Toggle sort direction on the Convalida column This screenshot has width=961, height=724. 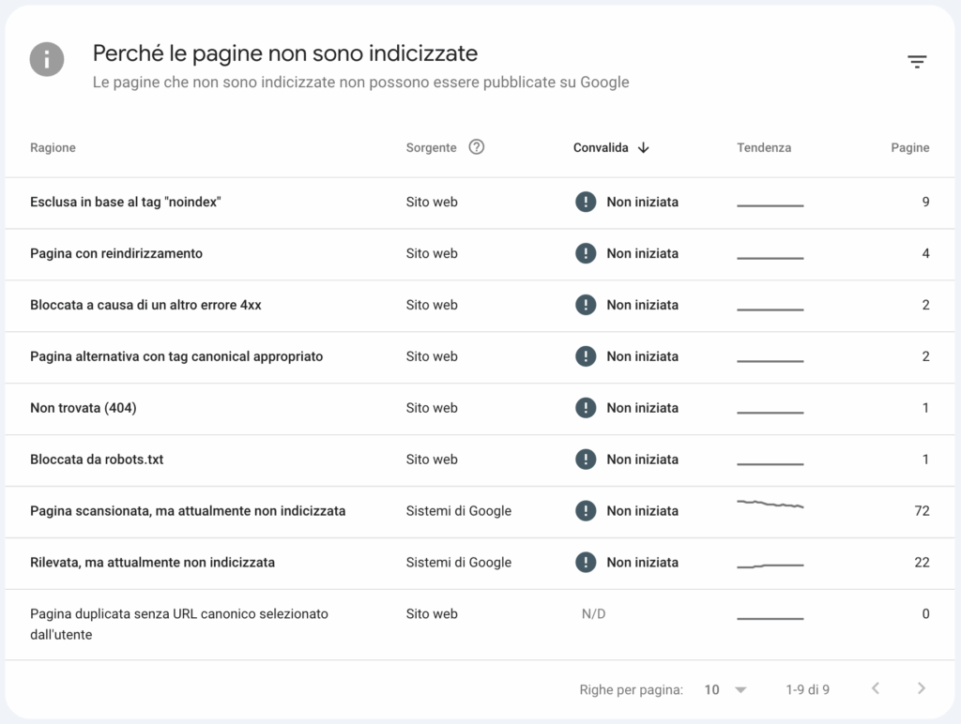click(644, 147)
